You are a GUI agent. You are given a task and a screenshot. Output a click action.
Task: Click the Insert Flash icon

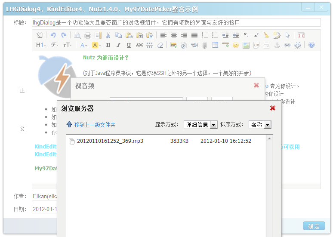click(184, 45)
